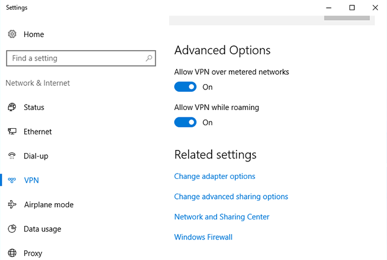
Task: Disable Allow VPN over metered networks
Action: point(186,87)
